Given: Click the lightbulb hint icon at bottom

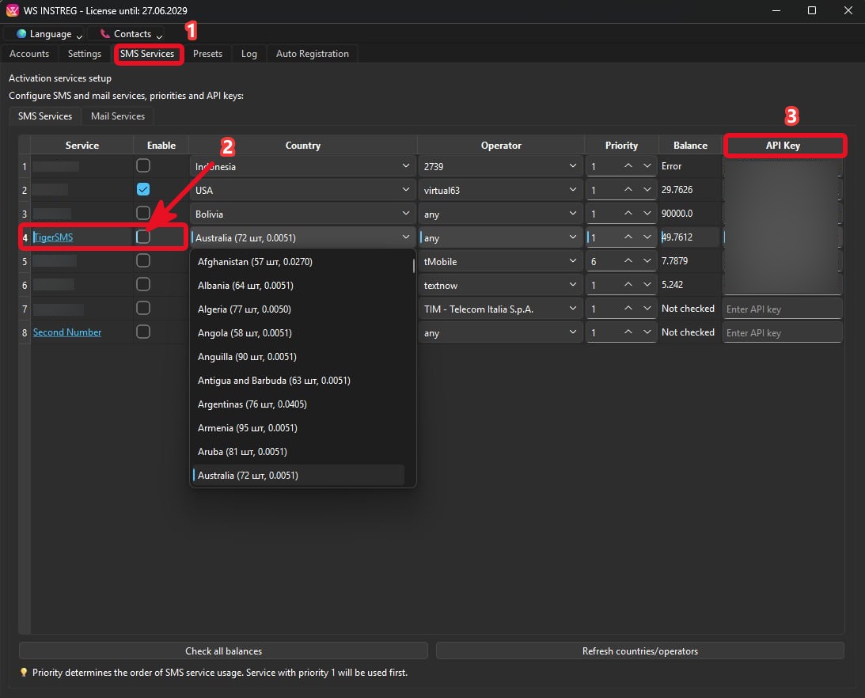Looking at the screenshot, I should 23,672.
